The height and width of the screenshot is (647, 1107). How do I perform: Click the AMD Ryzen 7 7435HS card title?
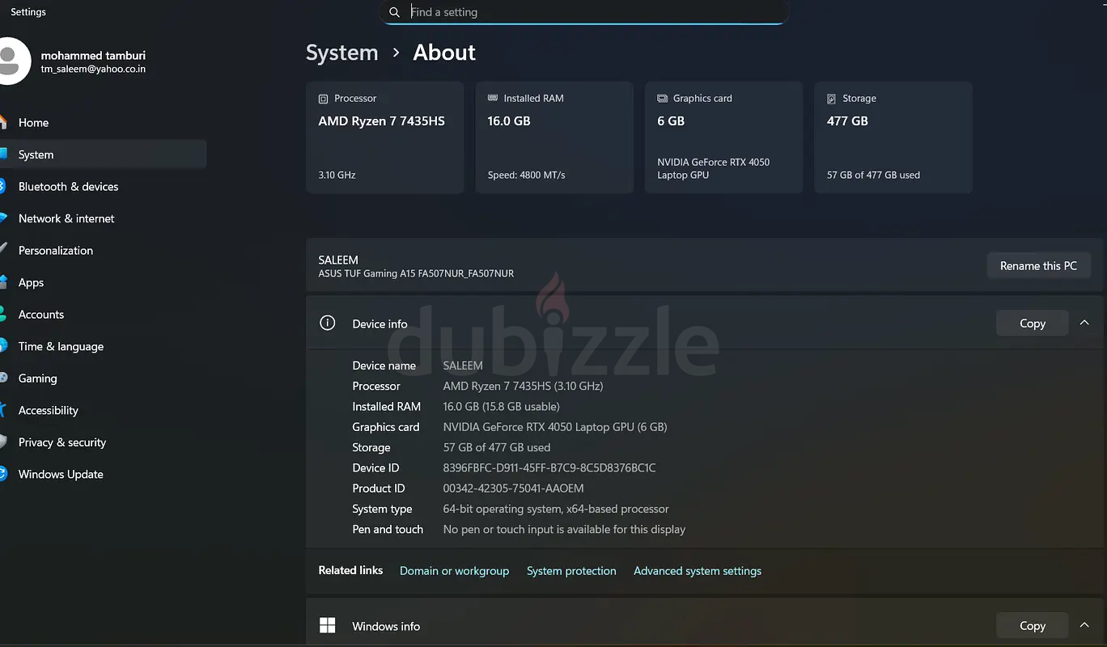pyautogui.click(x=381, y=121)
